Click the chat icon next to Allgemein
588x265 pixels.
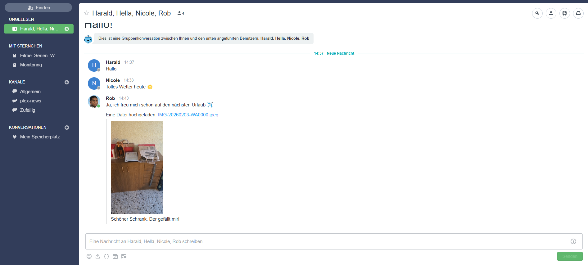[x=15, y=92]
